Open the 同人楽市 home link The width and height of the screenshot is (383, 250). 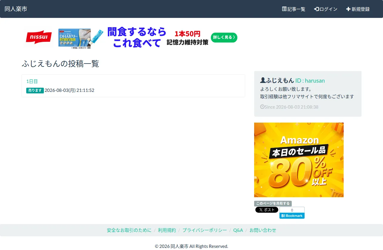16,9
